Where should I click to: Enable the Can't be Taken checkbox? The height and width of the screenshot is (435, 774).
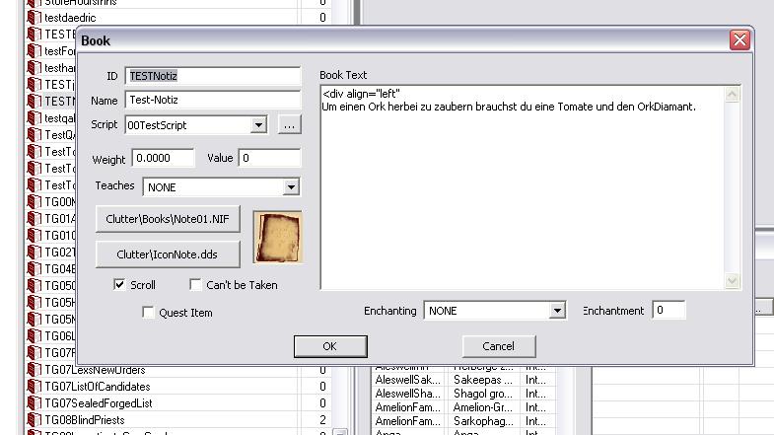coord(195,285)
